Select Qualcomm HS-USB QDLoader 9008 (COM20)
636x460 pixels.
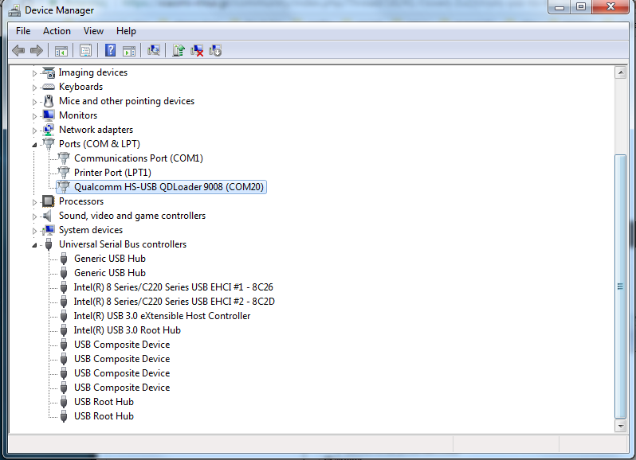point(169,187)
